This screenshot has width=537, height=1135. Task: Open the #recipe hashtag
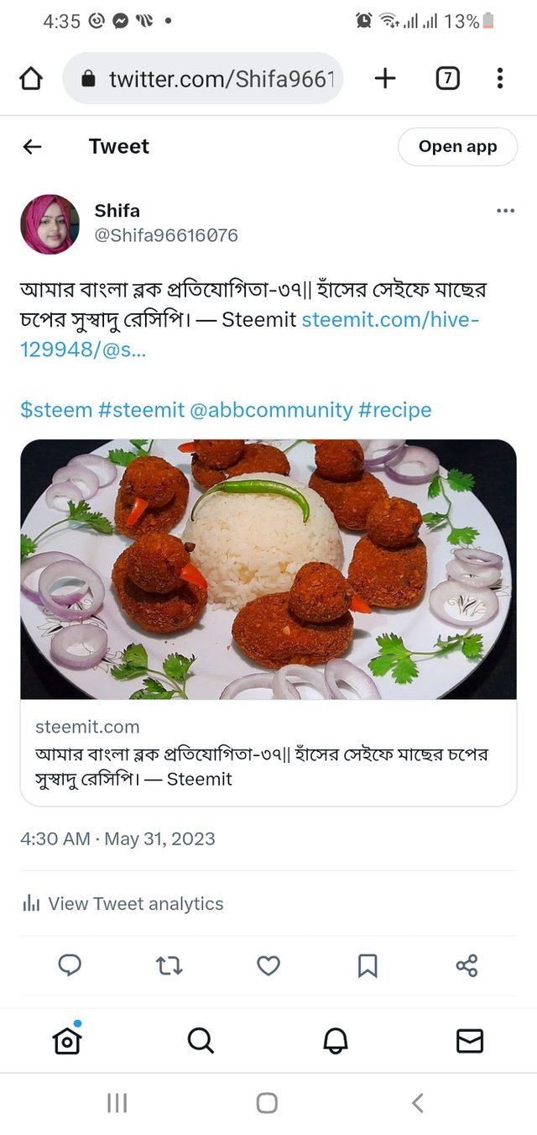pyautogui.click(x=394, y=410)
